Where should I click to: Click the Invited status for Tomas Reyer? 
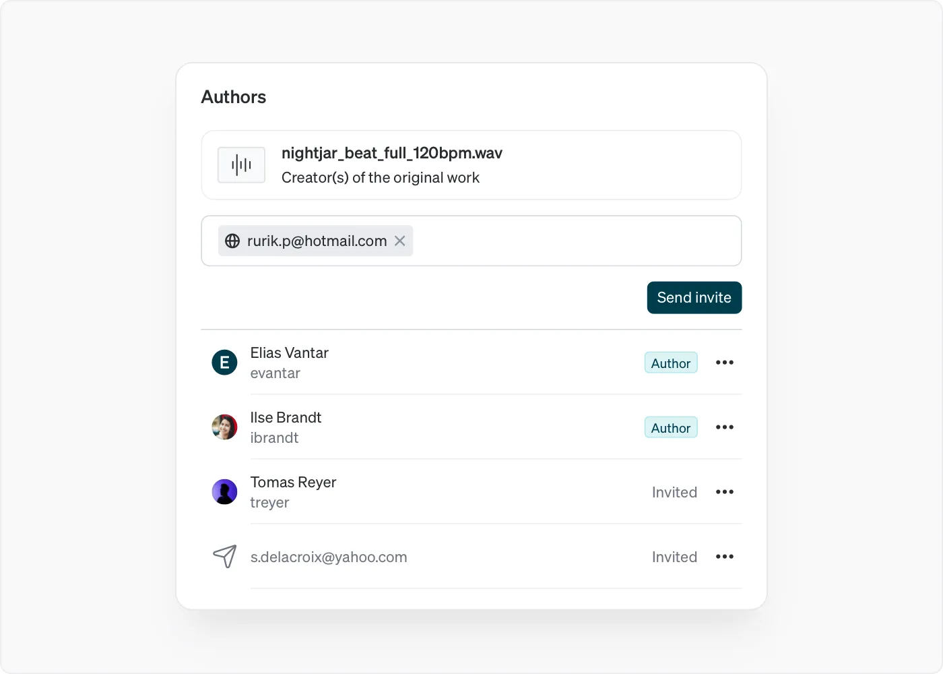click(674, 493)
